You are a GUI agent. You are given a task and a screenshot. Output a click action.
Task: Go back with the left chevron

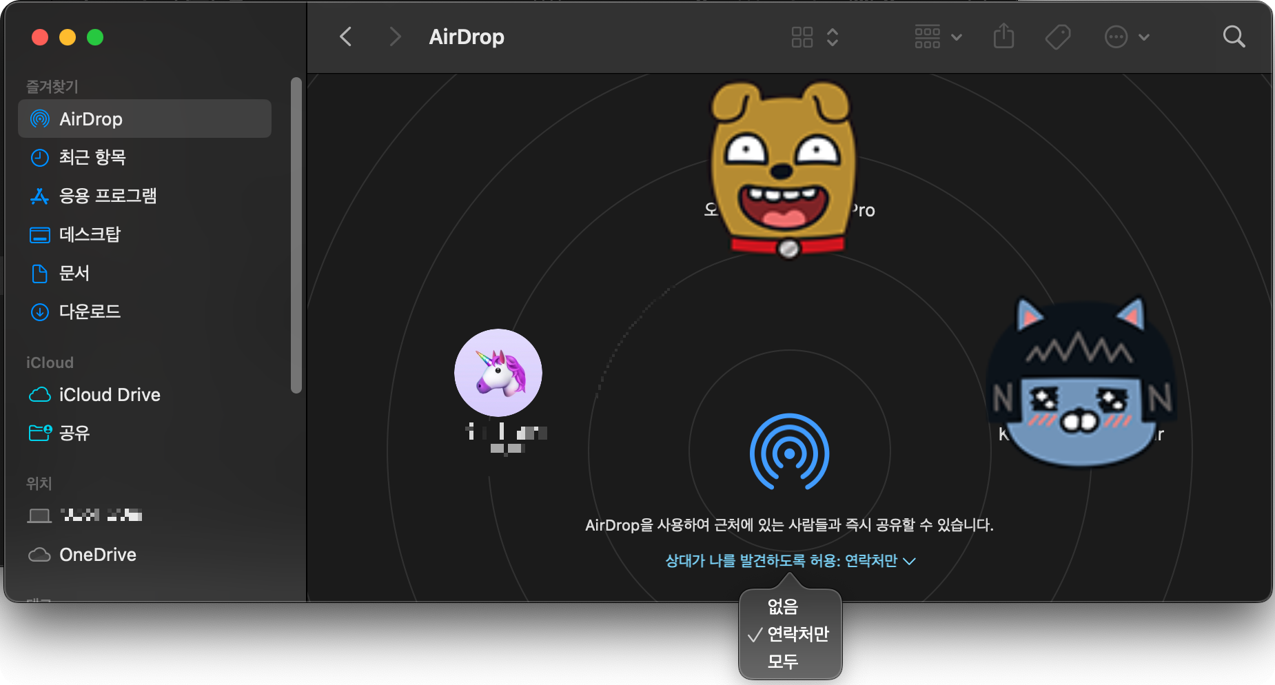click(x=346, y=37)
